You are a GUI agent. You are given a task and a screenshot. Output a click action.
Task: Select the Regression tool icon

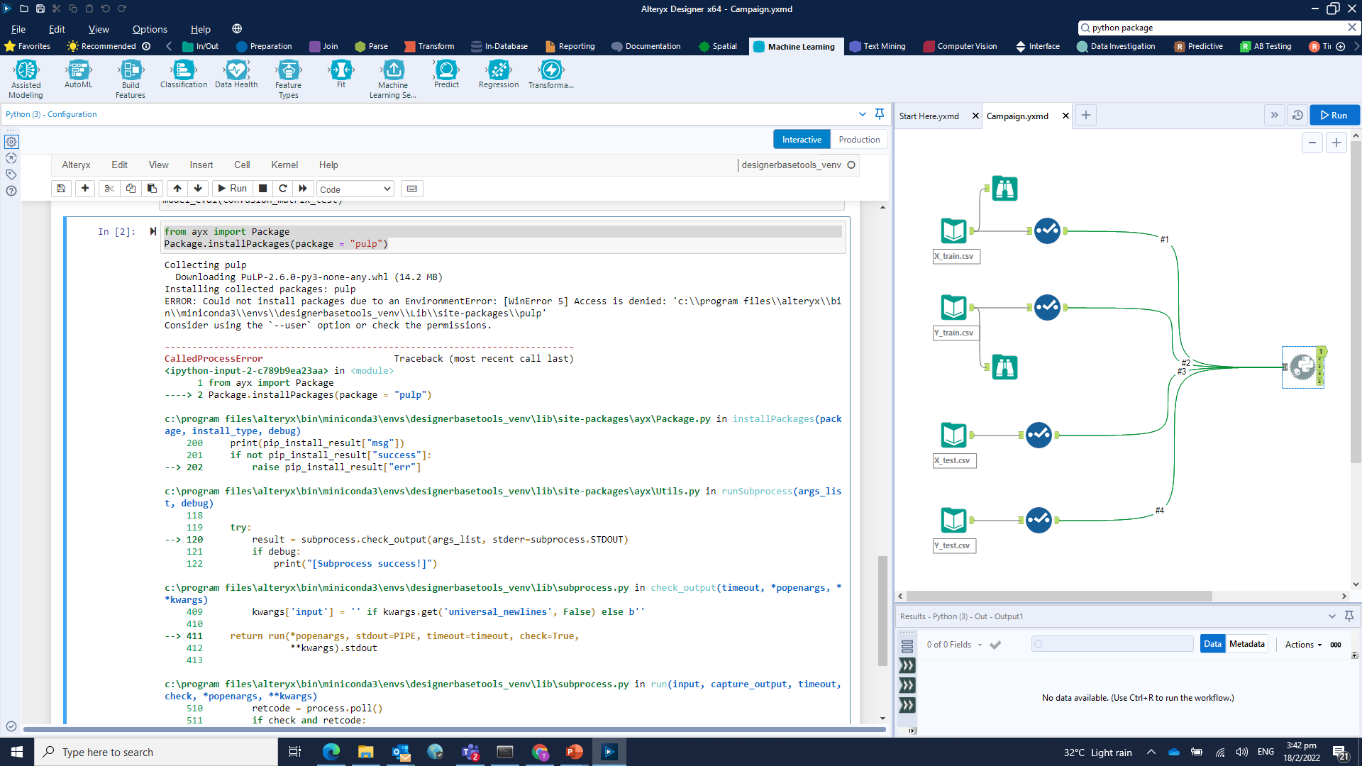click(499, 70)
